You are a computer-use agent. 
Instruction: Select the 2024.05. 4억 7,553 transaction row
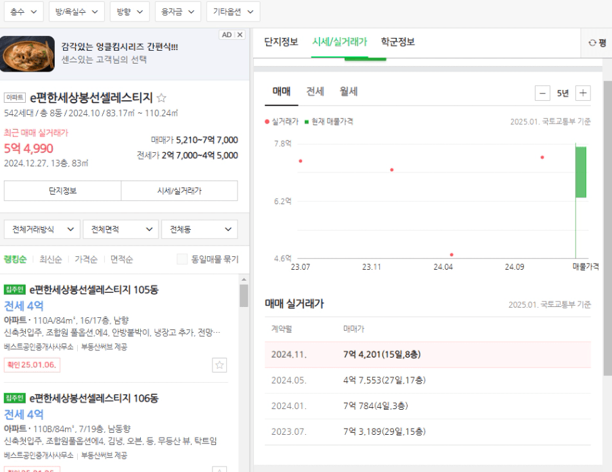click(428, 381)
